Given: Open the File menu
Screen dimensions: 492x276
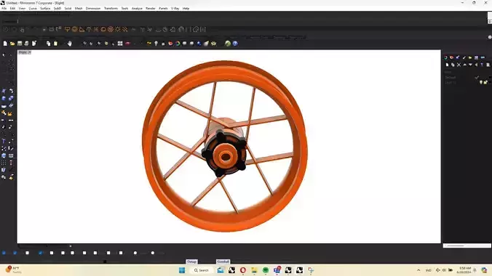Looking at the screenshot, I should click(x=4, y=9).
